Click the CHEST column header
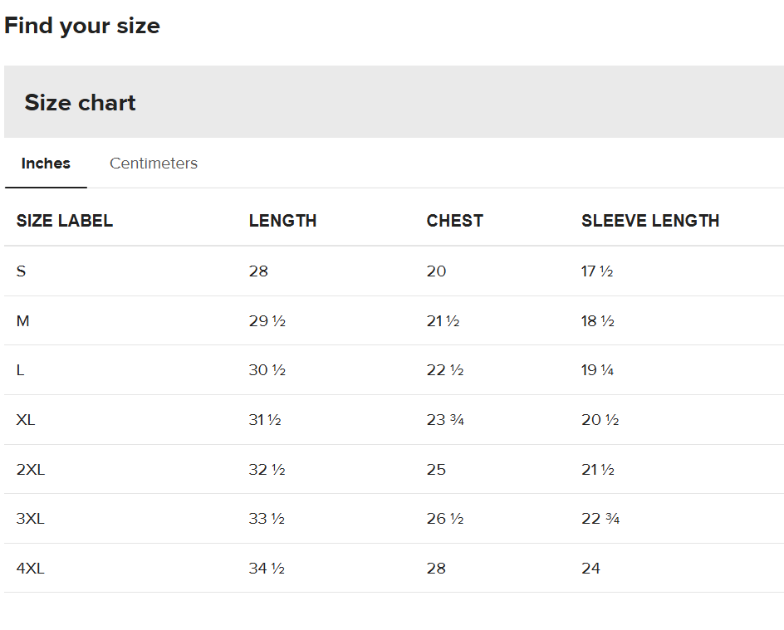The width and height of the screenshot is (784, 630). pyautogui.click(x=454, y=221)
